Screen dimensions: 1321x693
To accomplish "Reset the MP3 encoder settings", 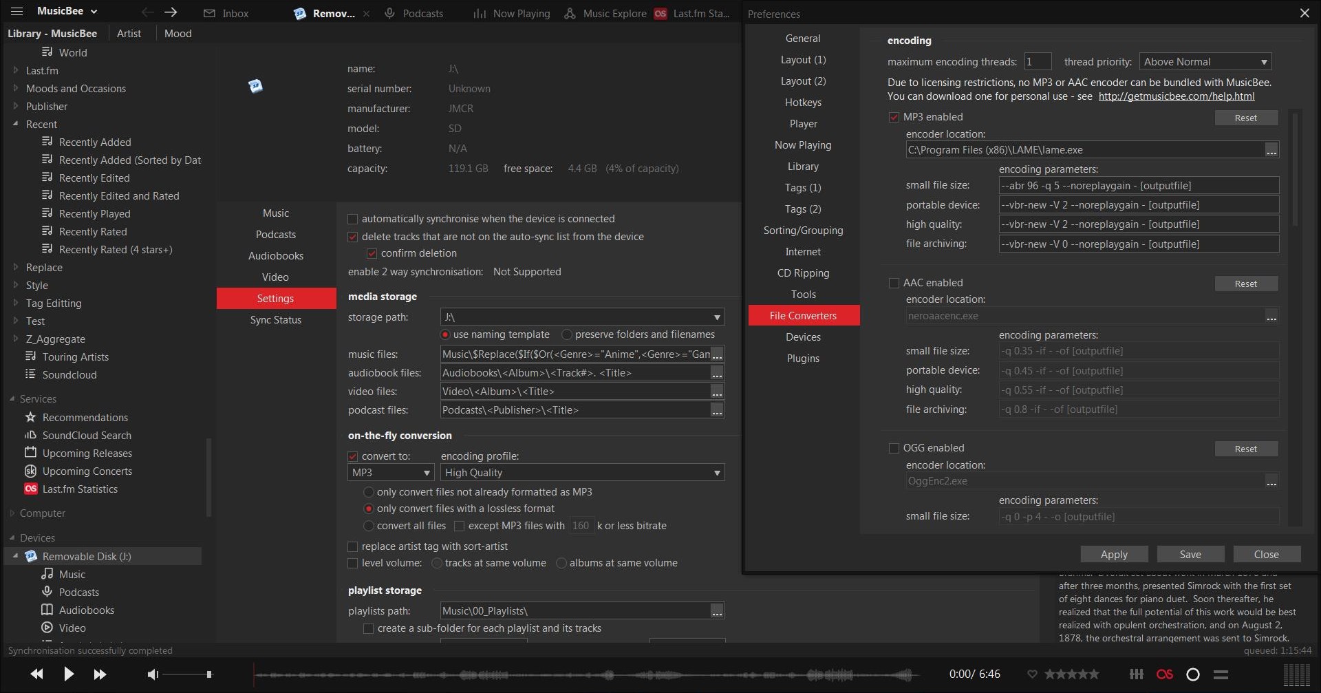I will coord(1246,118).
